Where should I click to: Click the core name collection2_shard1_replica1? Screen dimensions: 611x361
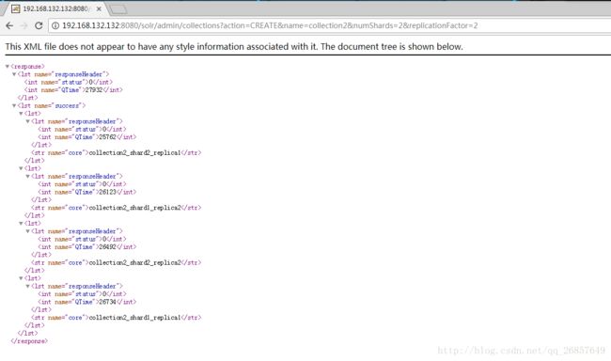[134, 318]
